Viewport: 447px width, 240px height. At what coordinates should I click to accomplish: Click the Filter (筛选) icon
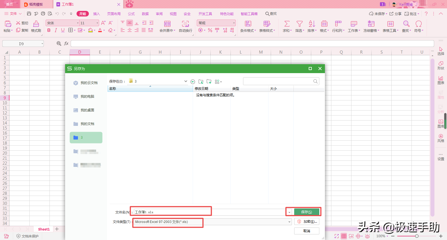tap(299, 24)
